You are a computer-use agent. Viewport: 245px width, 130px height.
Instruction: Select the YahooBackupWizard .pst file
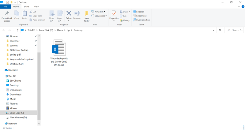click(59, 53)
